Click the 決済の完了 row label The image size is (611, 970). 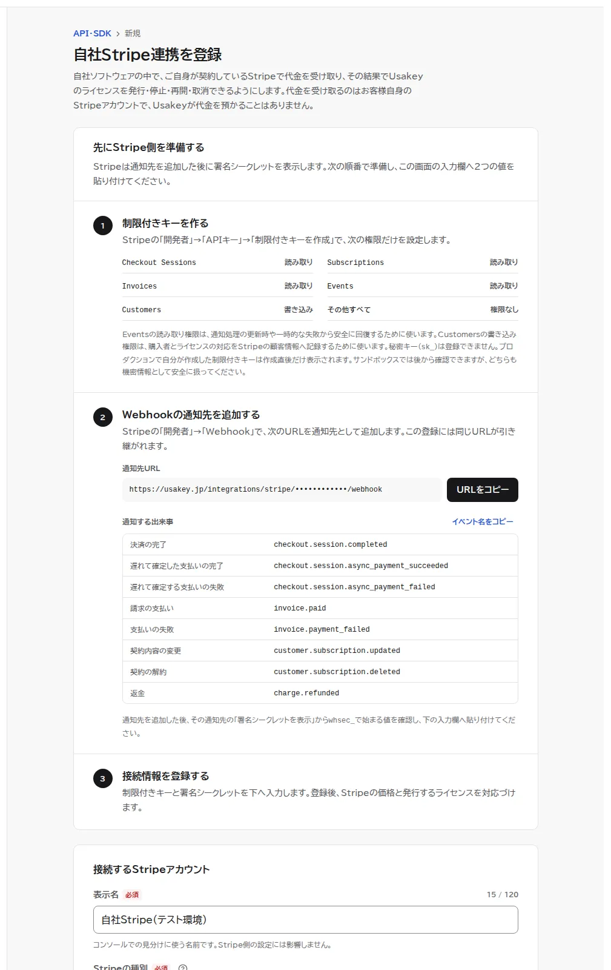[148, 544]
